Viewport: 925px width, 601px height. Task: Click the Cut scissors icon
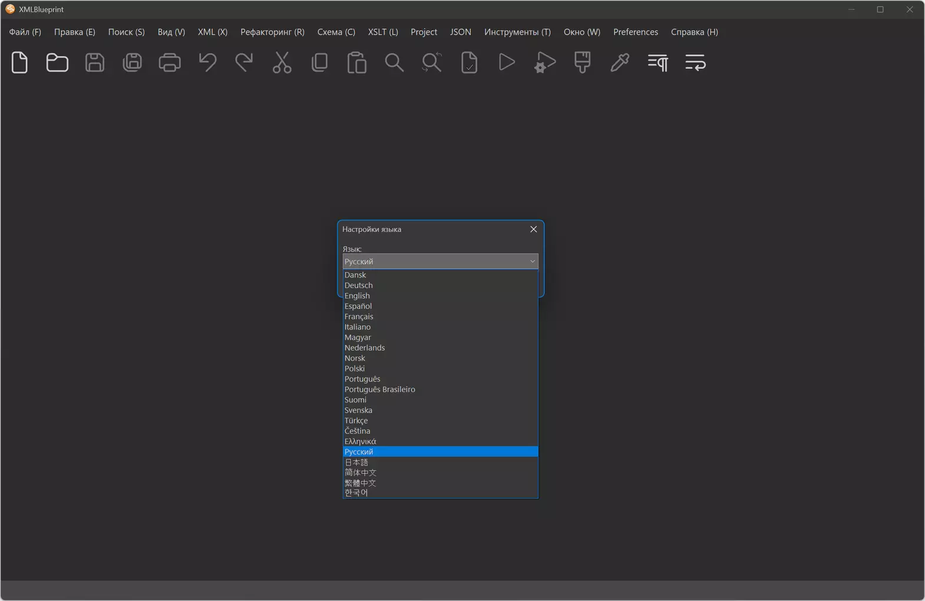point(282,62)
